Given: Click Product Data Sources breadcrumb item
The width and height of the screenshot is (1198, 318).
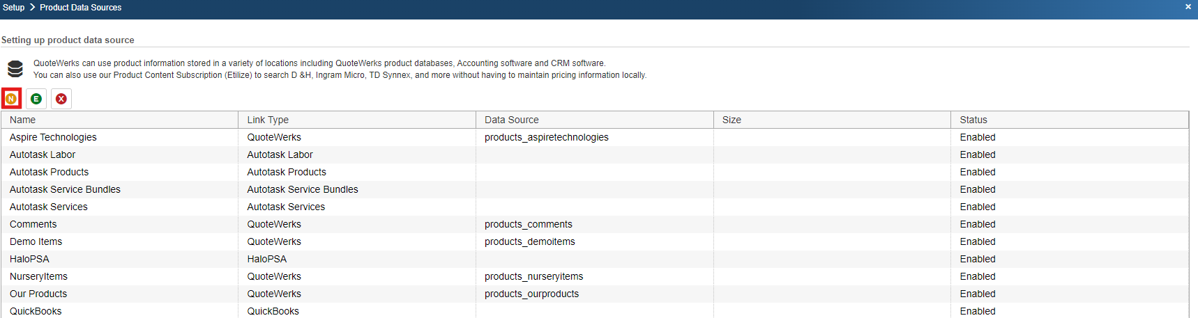Looking at the screenshot, I should [80, 8].
